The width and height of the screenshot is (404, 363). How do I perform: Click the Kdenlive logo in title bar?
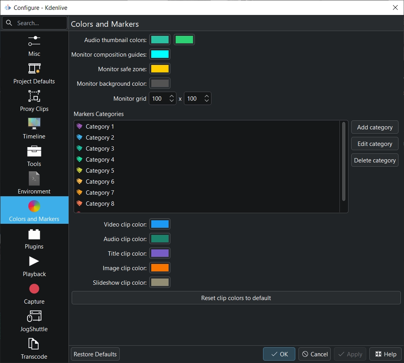click(x=8, y=8)
